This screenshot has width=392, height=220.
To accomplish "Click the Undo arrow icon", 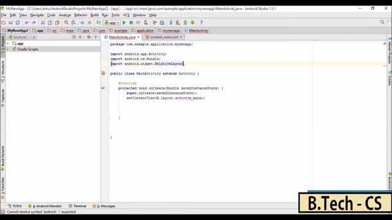I will click(26, 23).
